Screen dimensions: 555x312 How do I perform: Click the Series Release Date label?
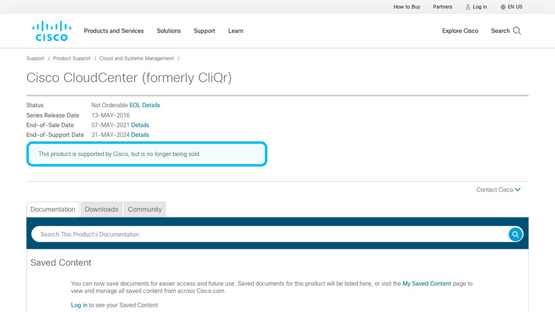(53, 115)
